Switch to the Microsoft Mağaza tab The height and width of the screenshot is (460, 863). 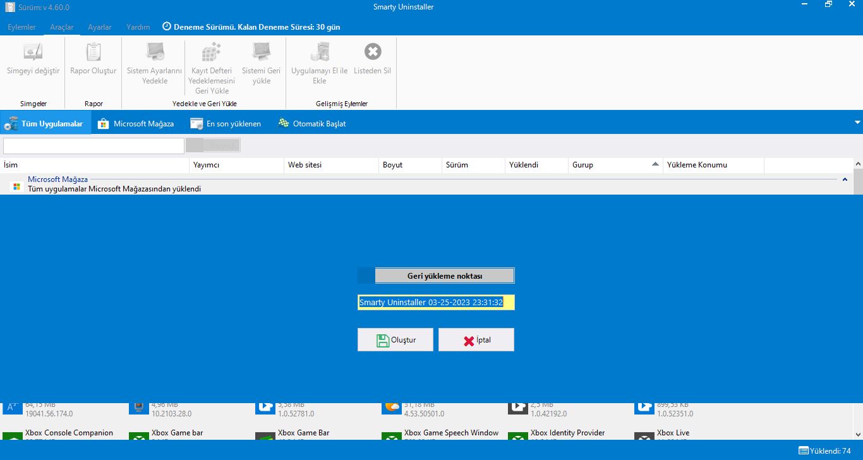pos(136,123)
